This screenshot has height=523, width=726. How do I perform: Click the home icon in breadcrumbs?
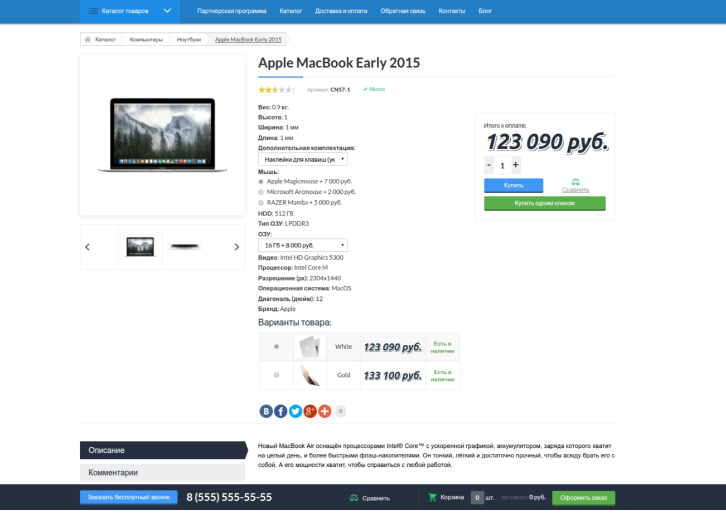pyautogui.click(x=88, y=40)
